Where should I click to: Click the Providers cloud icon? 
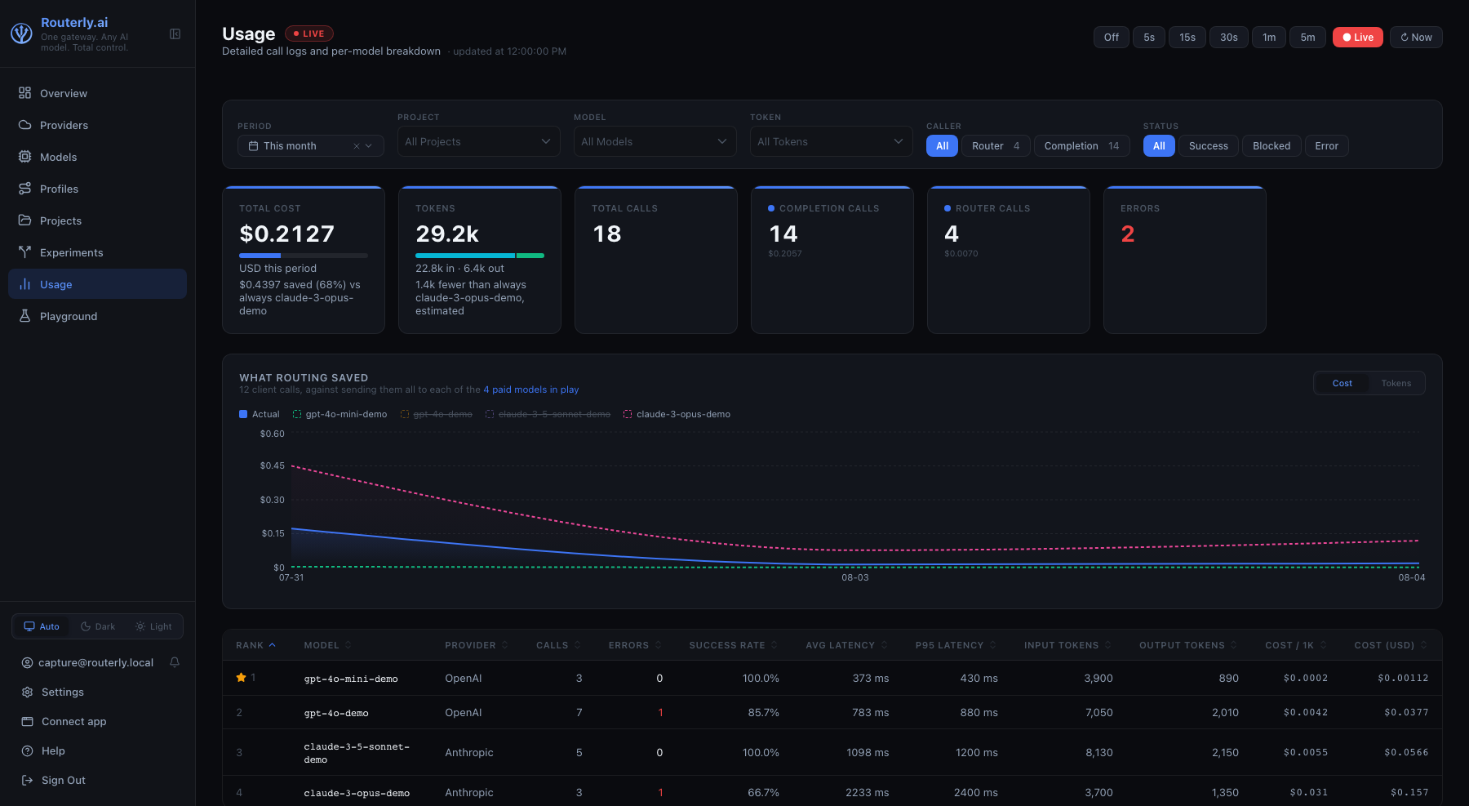click(x=25, y=125)
